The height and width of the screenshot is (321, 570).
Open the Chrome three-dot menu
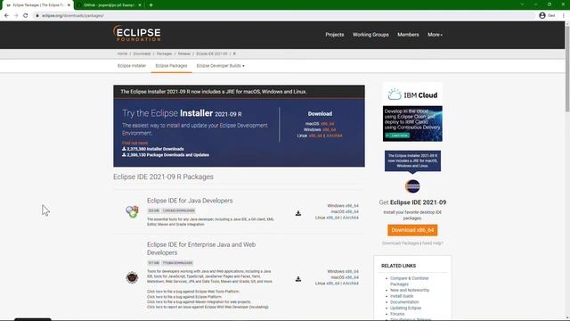(x=564, y=16)
